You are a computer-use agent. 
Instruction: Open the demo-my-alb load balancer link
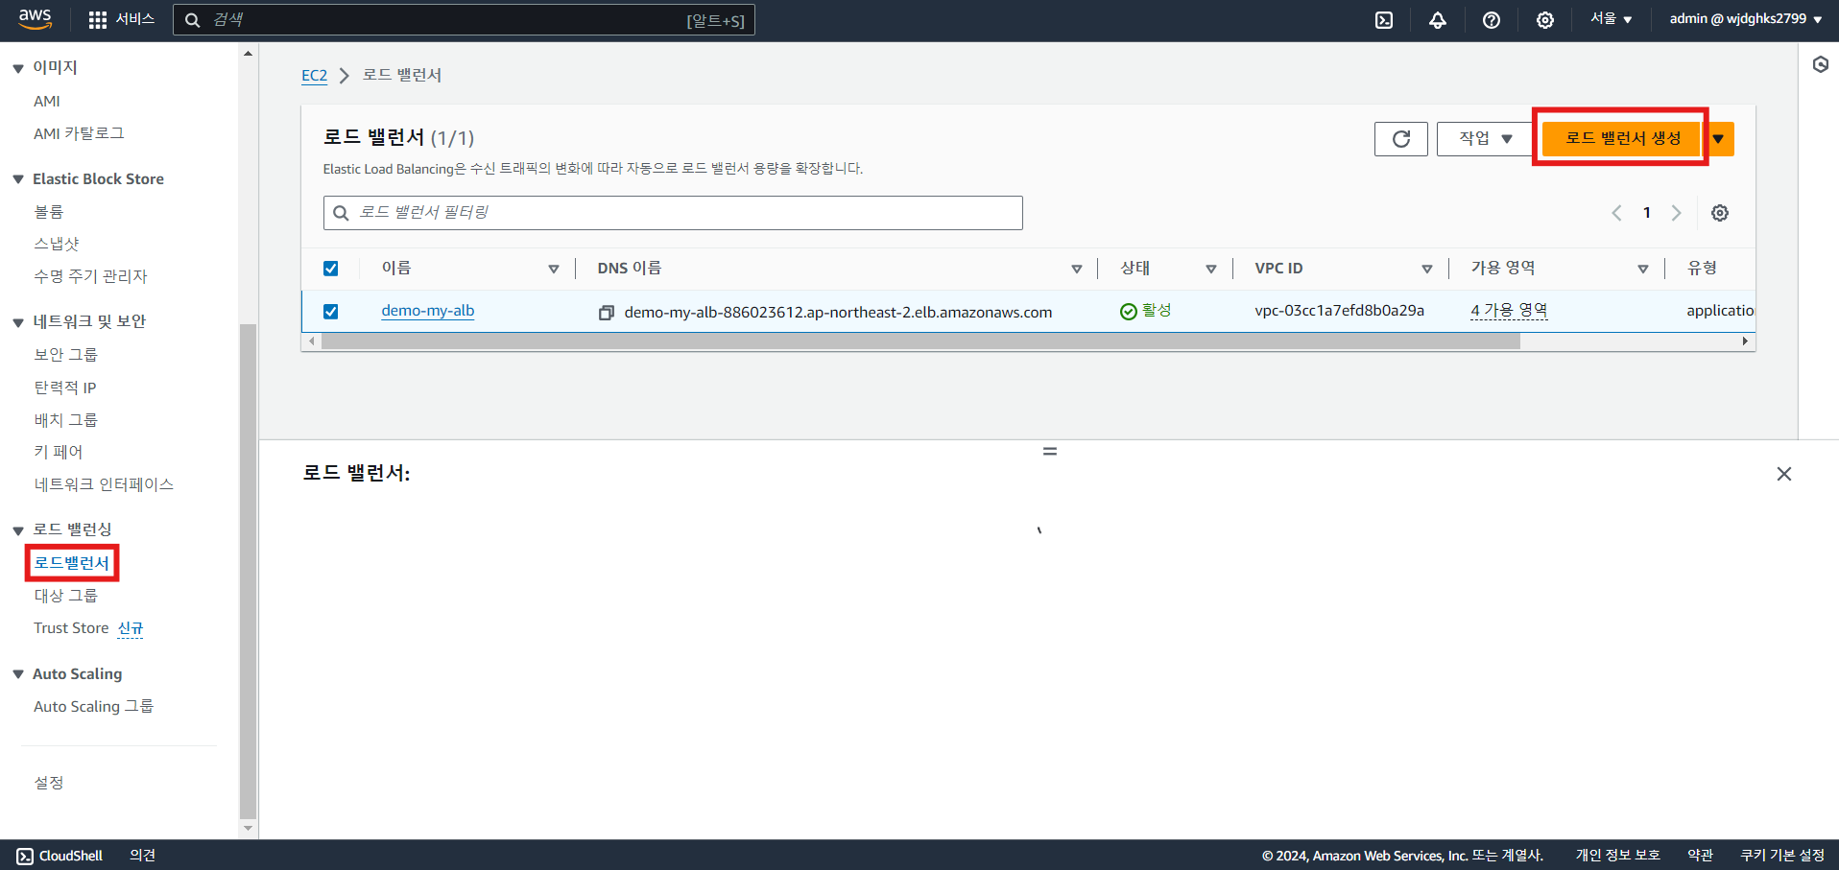(x=428, y=311)
